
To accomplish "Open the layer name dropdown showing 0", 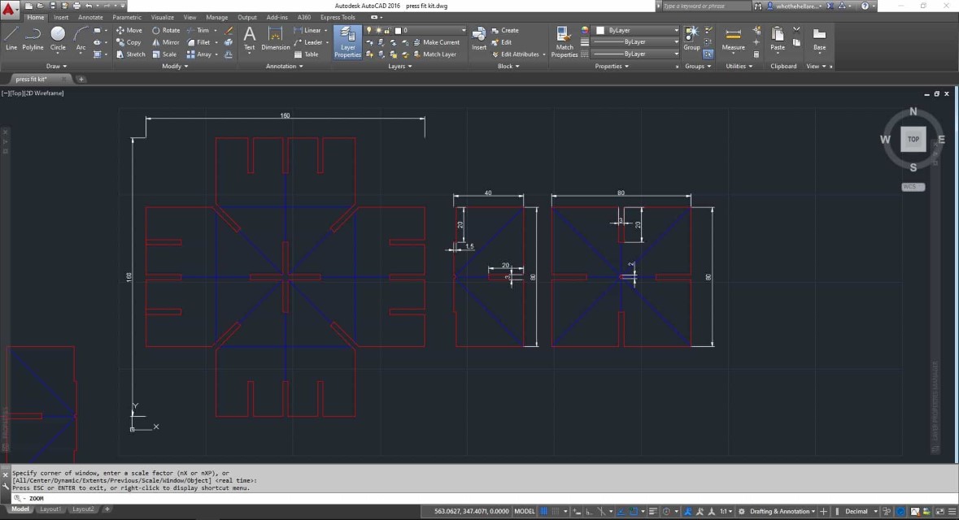I will pos(416,30).
